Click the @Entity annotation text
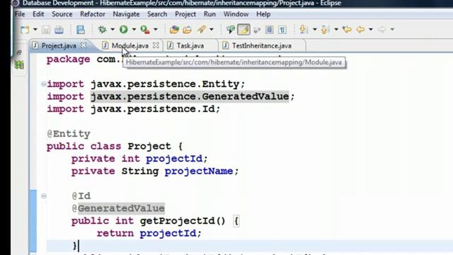The height and width of the screenshot is (255, 453). [x=69, y=134]
